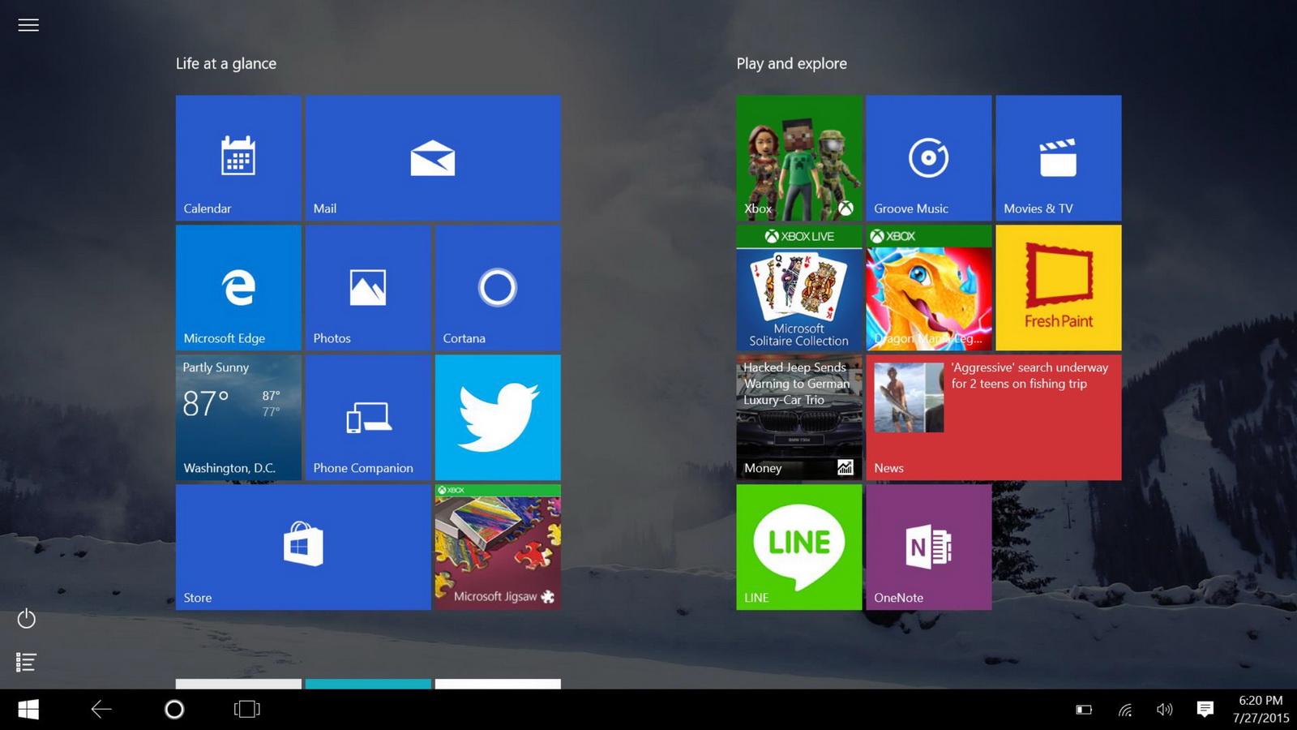This screenshot has height=730, width=1297.
Task: Open the All apps list icon
Action: (x=26, y=663)
